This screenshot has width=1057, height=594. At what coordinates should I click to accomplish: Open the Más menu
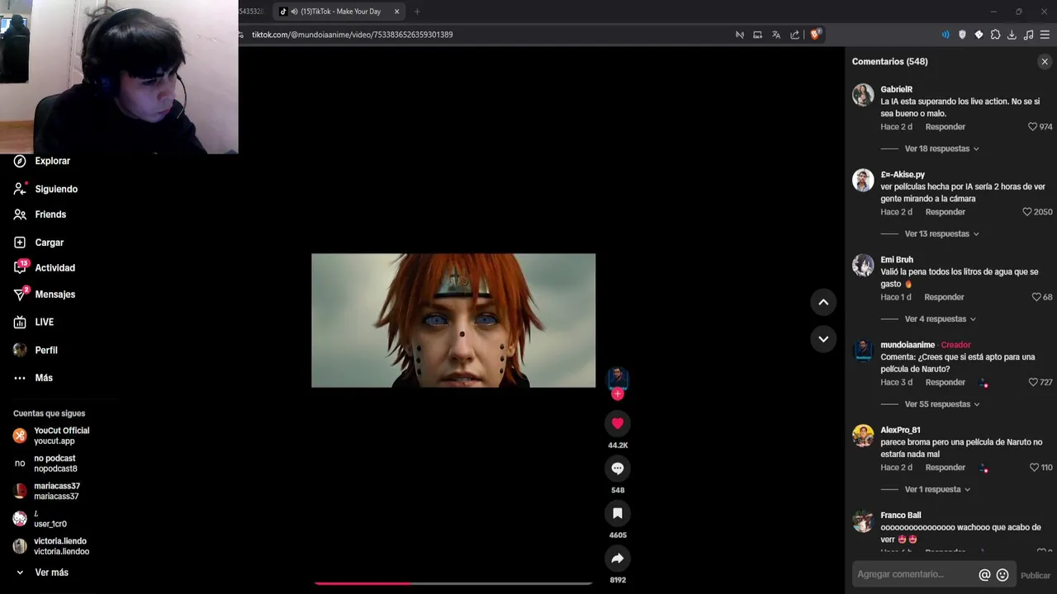[43, 378]
